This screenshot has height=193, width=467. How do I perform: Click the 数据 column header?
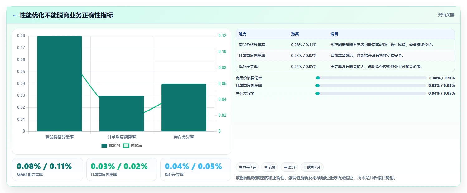click(x=295, y=34)
